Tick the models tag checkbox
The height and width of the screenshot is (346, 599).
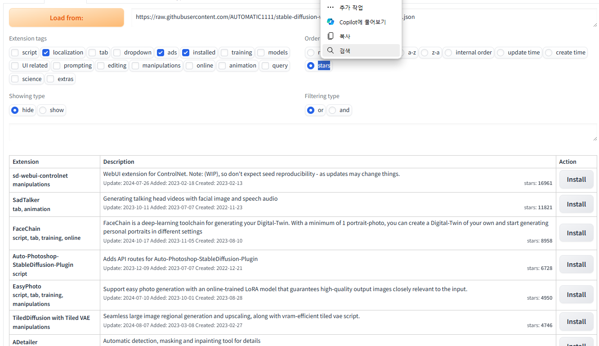(261, 53)
